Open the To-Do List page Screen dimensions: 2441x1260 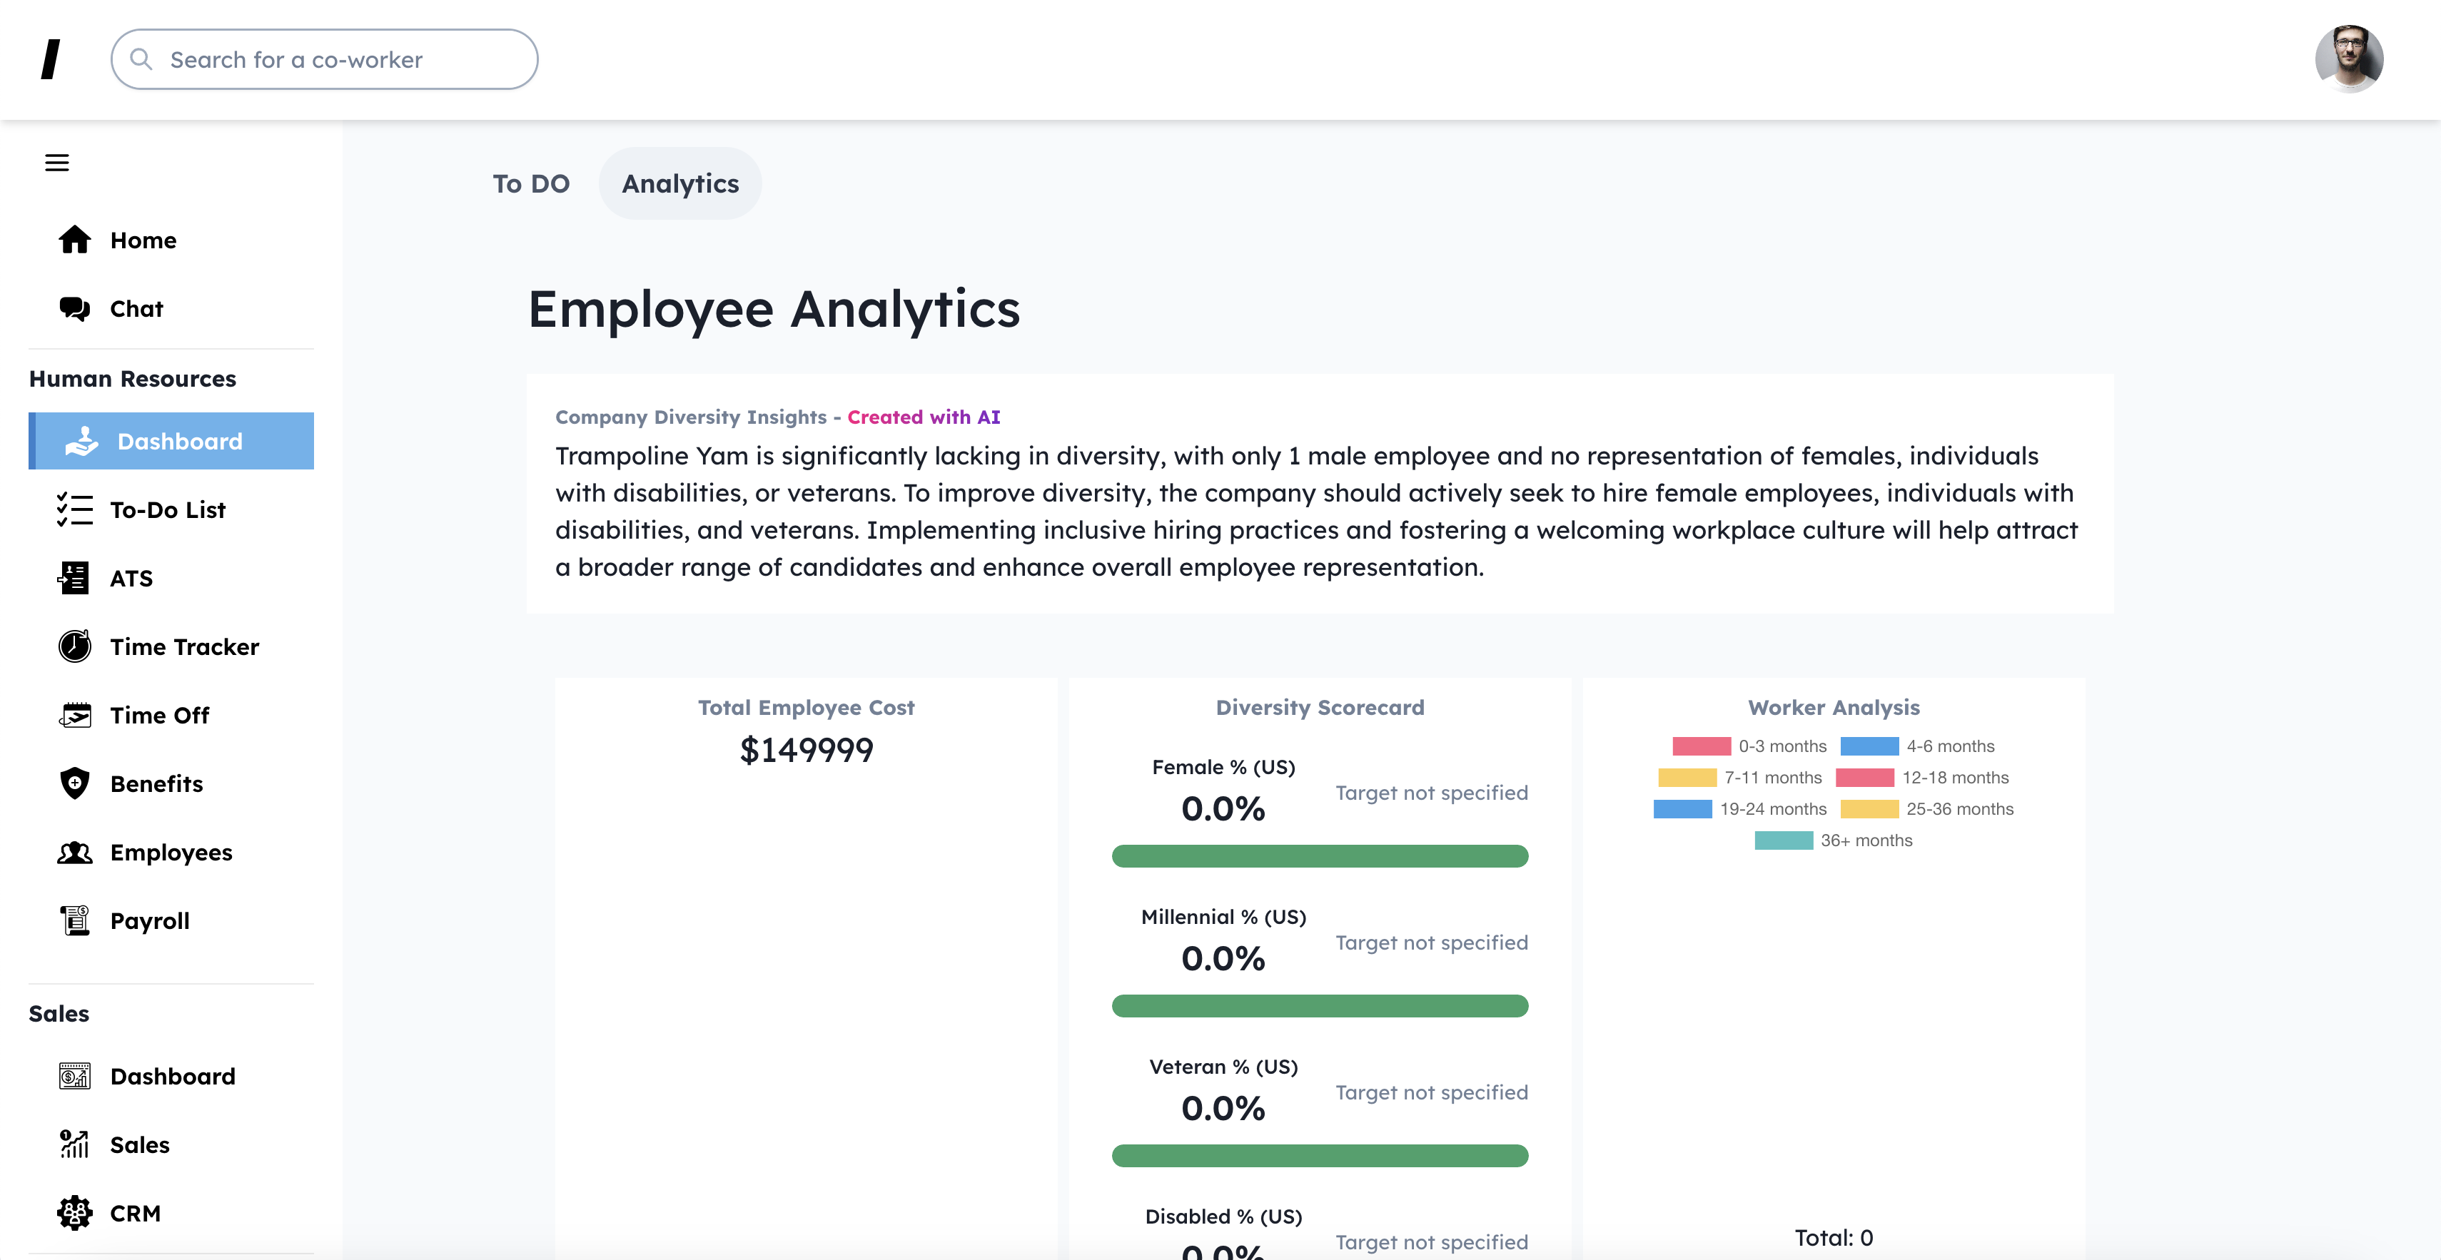[168, 509]
